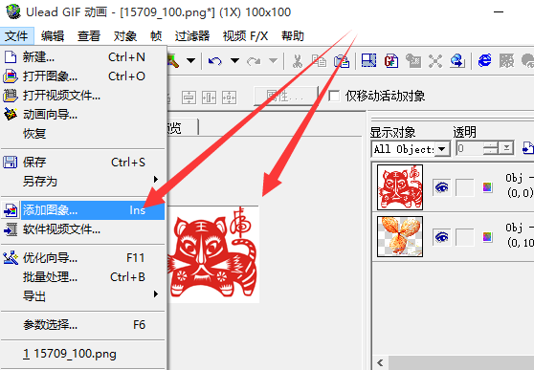
Task: Open the 过滤器 menu
Action: click(x=192, y=36)
